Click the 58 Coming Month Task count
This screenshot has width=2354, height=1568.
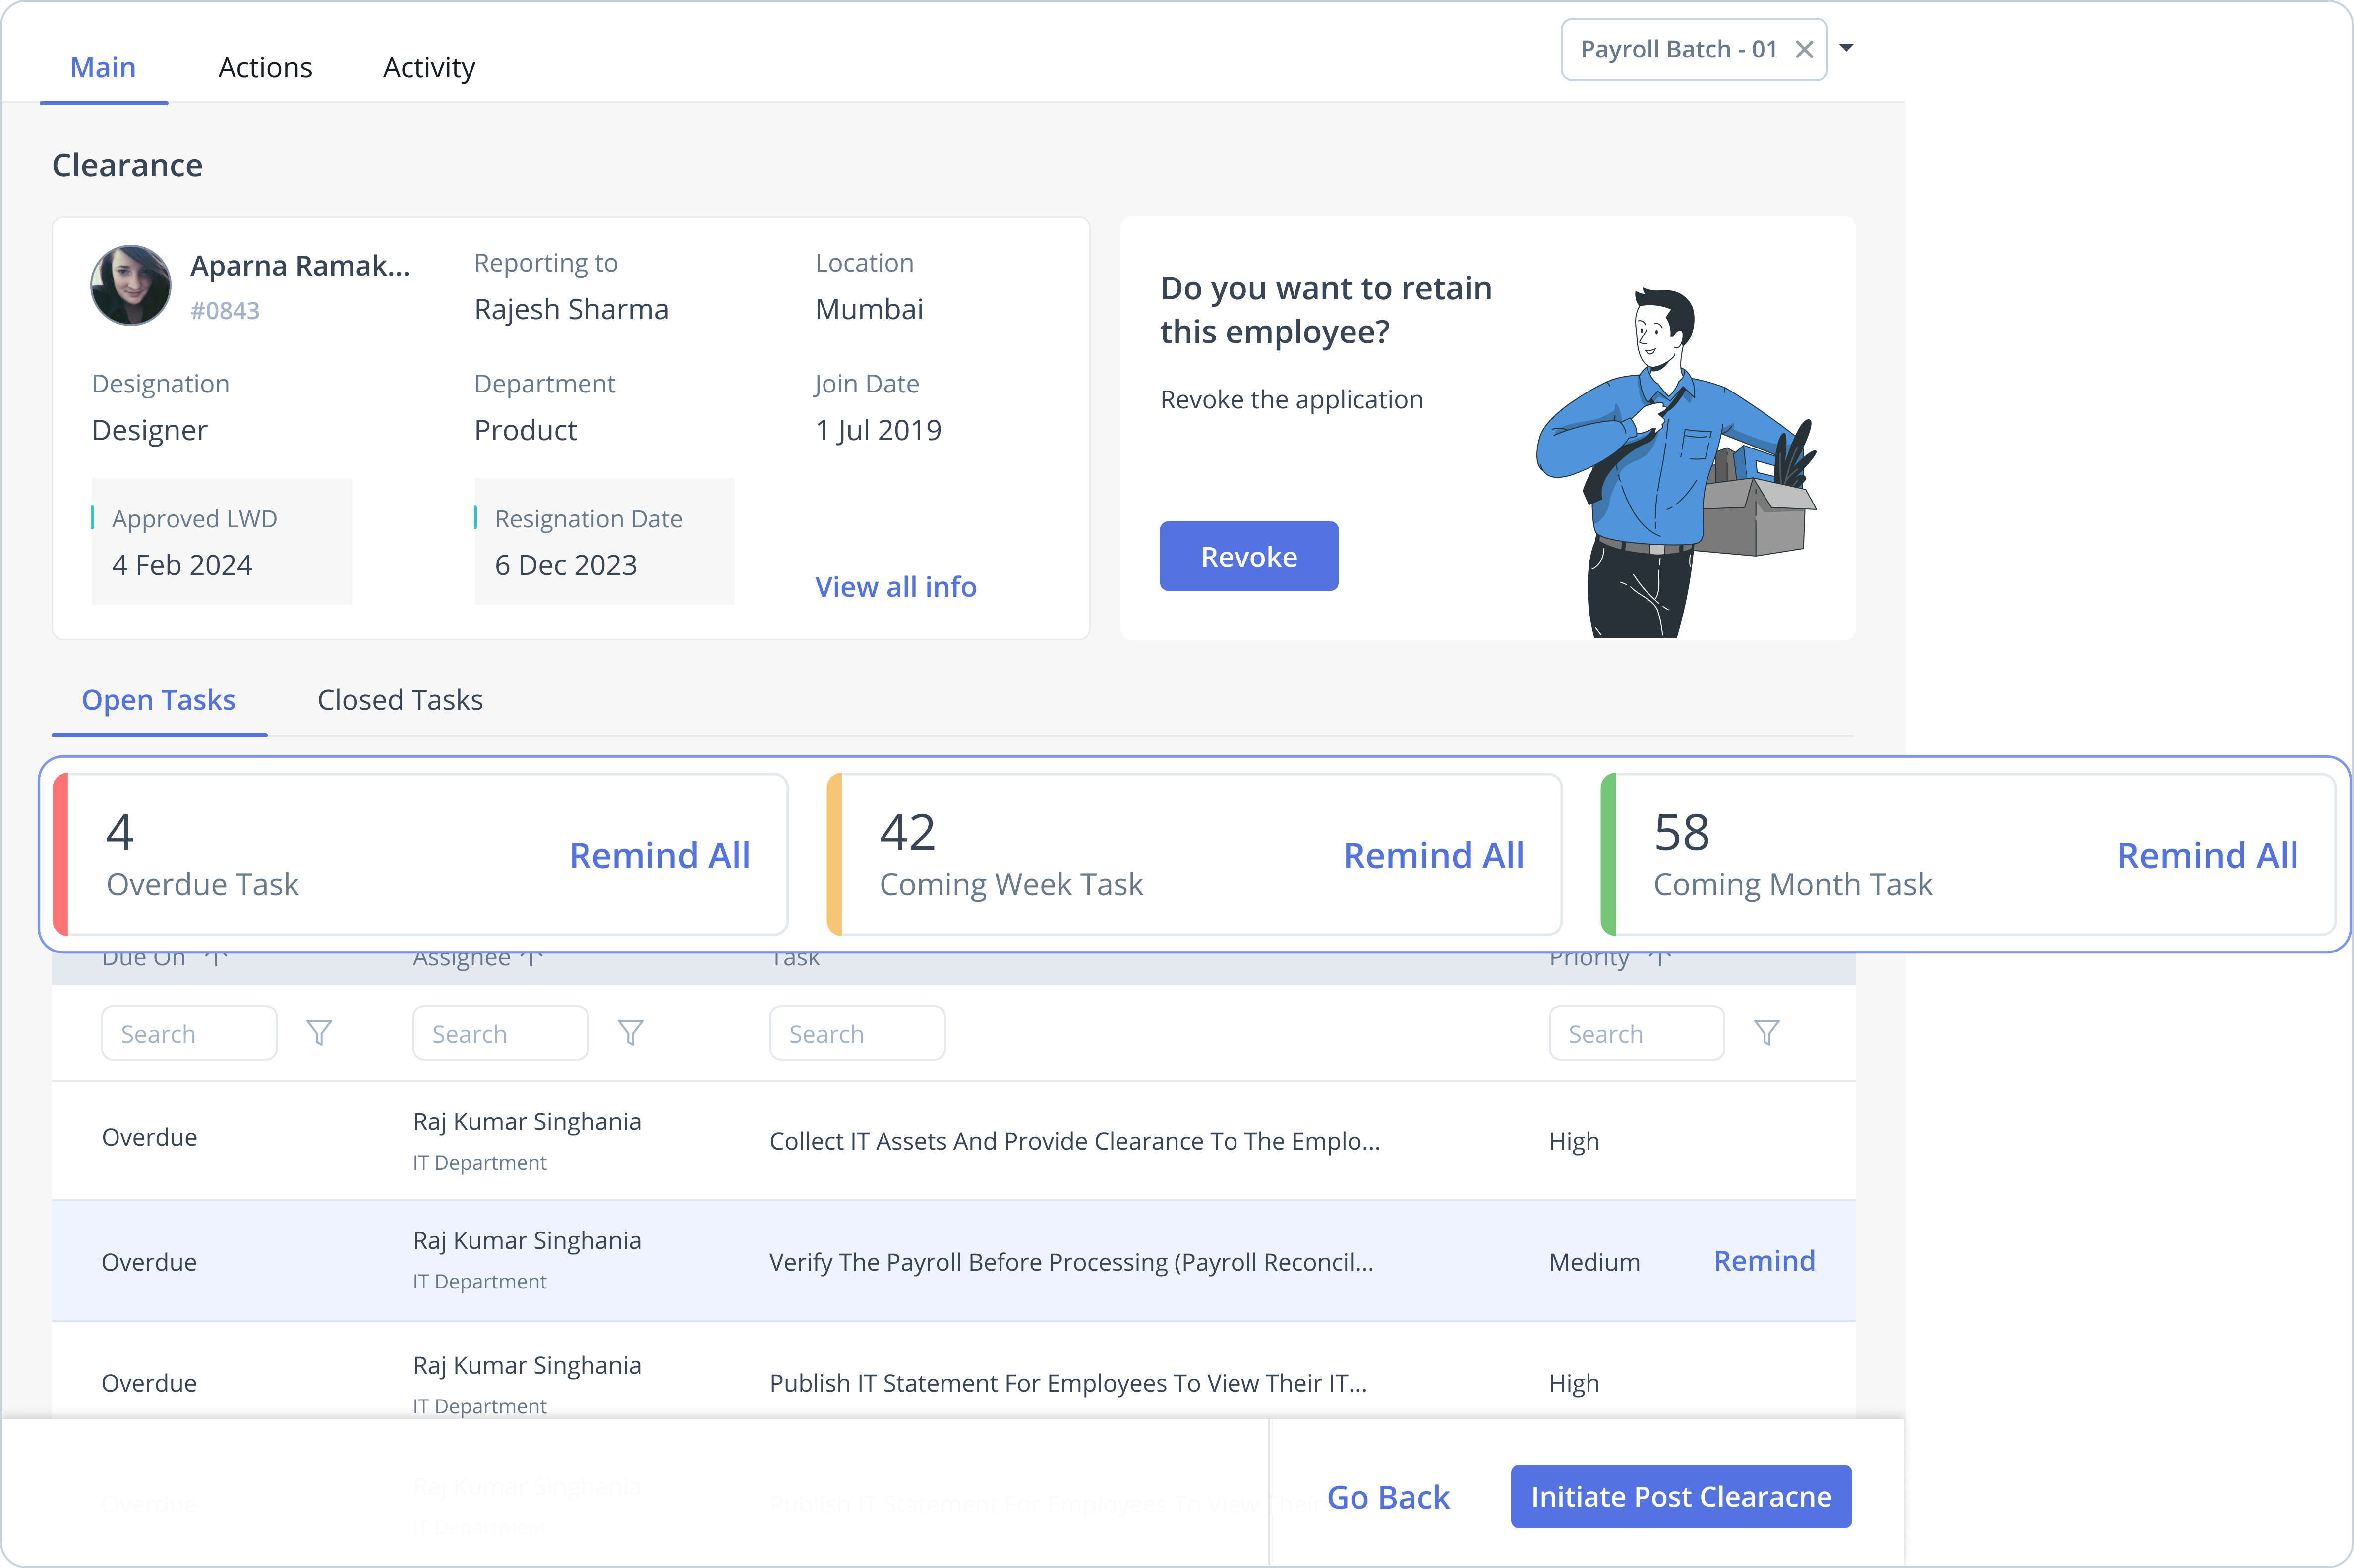1682,832
